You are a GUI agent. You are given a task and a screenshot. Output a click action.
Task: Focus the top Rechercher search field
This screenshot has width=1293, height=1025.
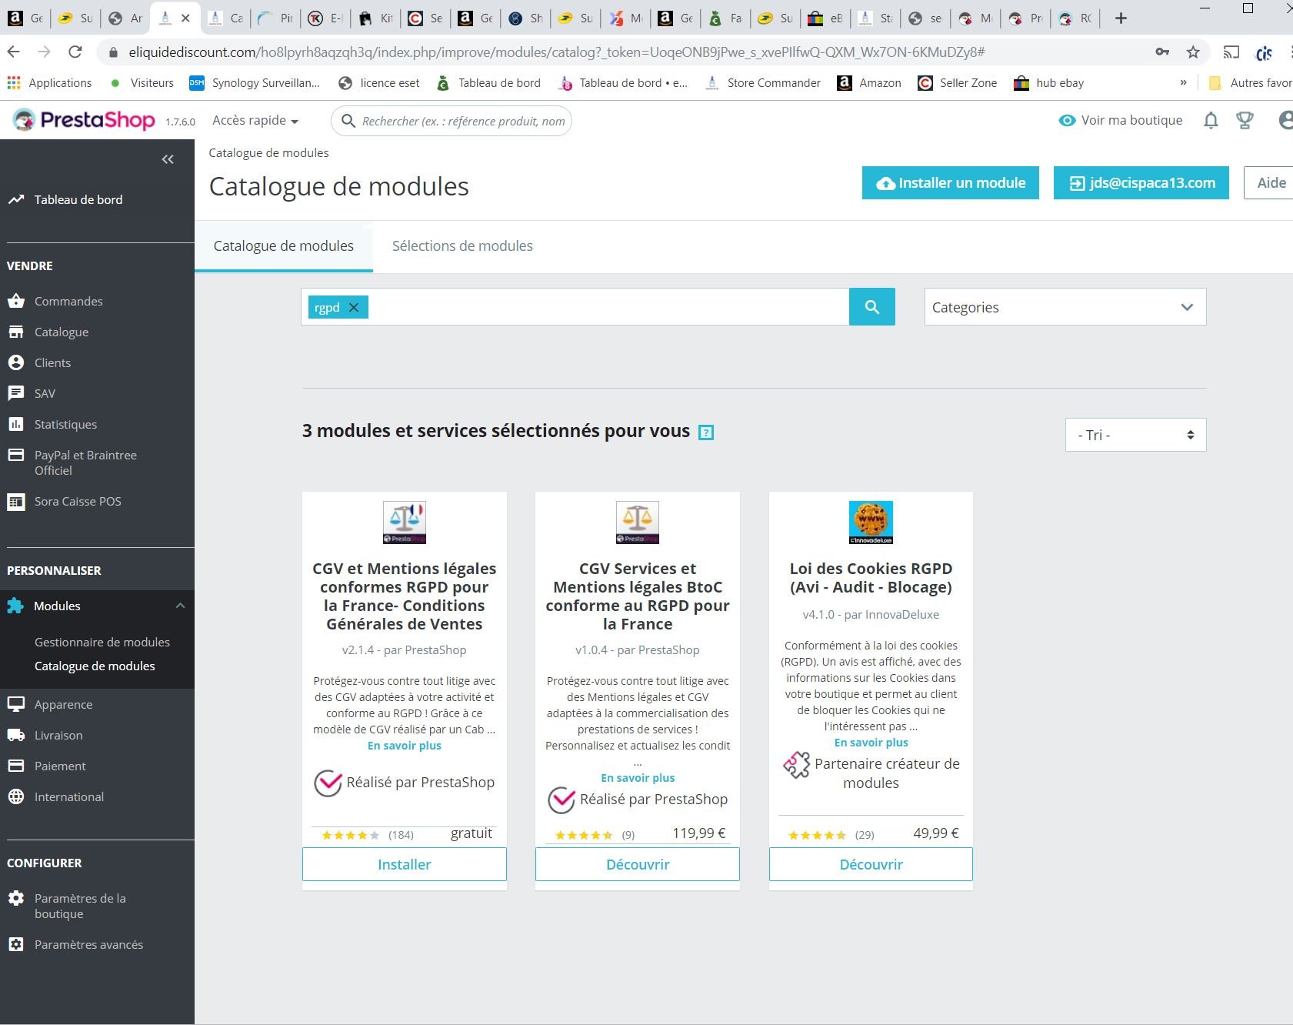[x=452, y=121]
